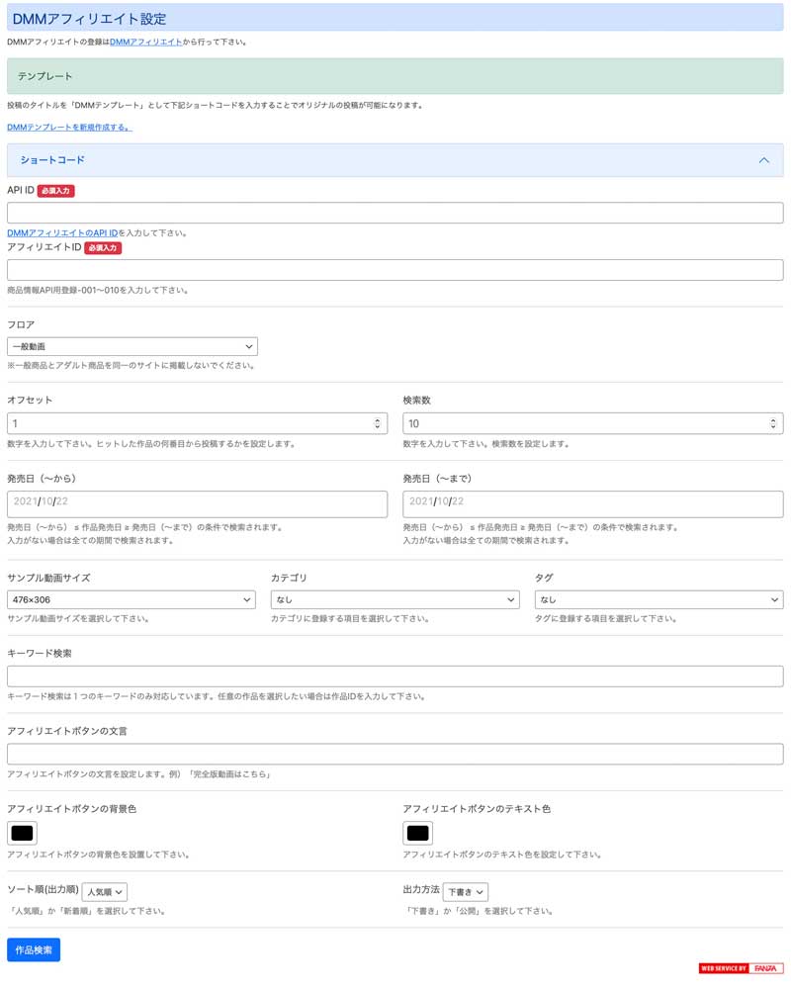Open the タグ dropdown
Screen dimensions: 791x993
click(x=659, y=599)
